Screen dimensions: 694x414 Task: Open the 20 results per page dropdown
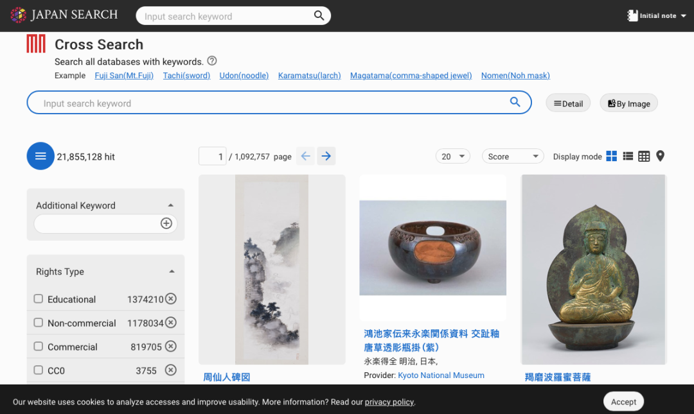453,156
